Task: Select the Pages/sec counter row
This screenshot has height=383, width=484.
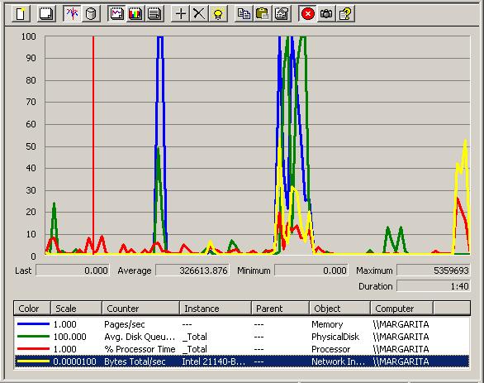Action: (x=242, y=324)
